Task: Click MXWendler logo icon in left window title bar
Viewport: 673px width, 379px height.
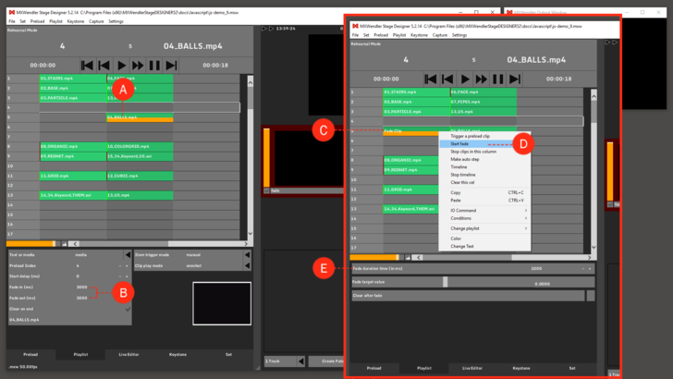Action: 12,12
